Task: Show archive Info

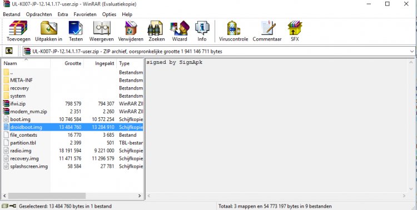Action: pos(202,31)
